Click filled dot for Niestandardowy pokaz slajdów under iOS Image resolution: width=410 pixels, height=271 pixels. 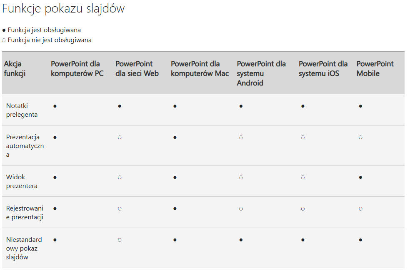(x=303, y=240)
